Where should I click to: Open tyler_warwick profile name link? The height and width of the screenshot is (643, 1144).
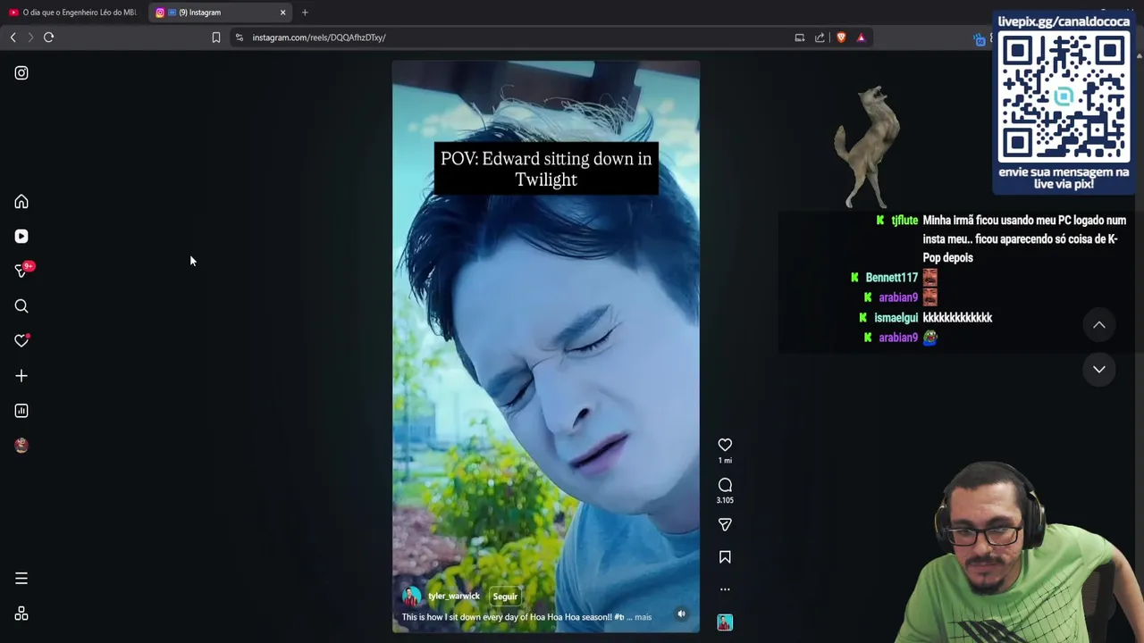tap(454, 596)
